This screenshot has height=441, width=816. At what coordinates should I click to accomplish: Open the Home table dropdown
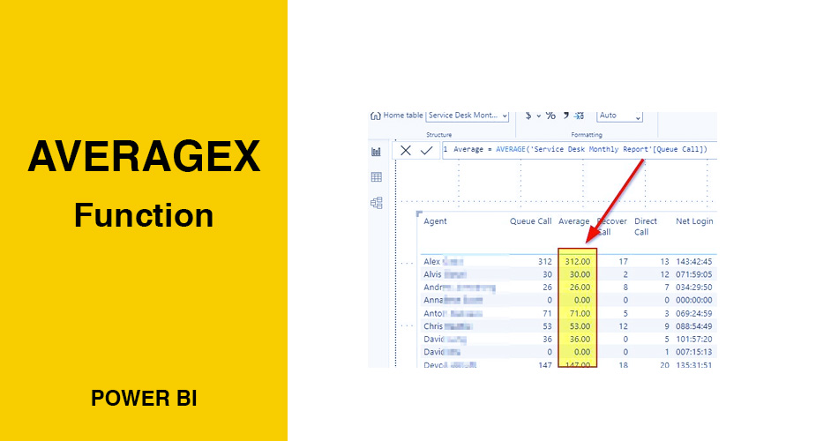(x=468, y=116)
